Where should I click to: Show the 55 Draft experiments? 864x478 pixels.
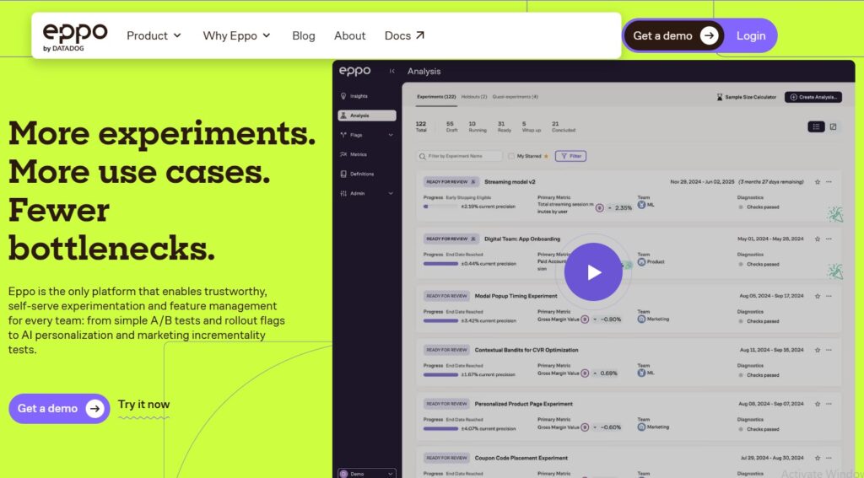click(451, 126)
